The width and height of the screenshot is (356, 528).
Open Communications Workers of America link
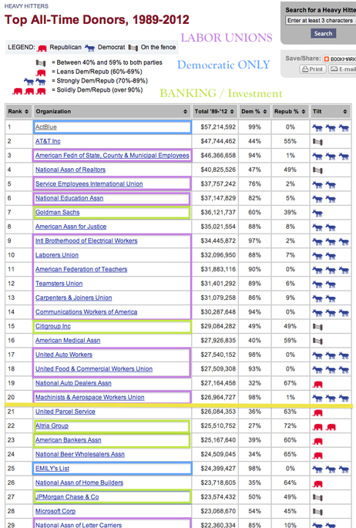tap(86, 312)
